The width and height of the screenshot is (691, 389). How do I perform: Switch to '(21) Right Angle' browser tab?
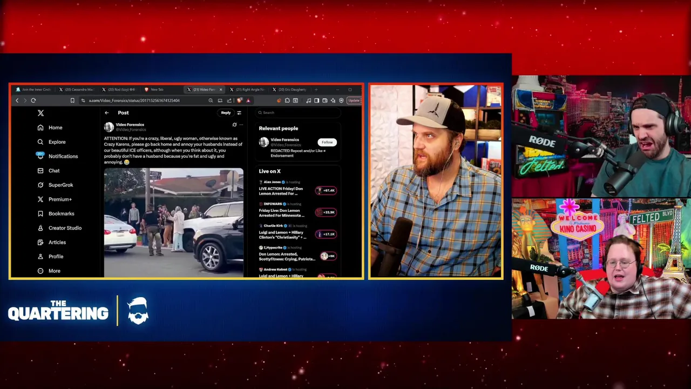248,89
